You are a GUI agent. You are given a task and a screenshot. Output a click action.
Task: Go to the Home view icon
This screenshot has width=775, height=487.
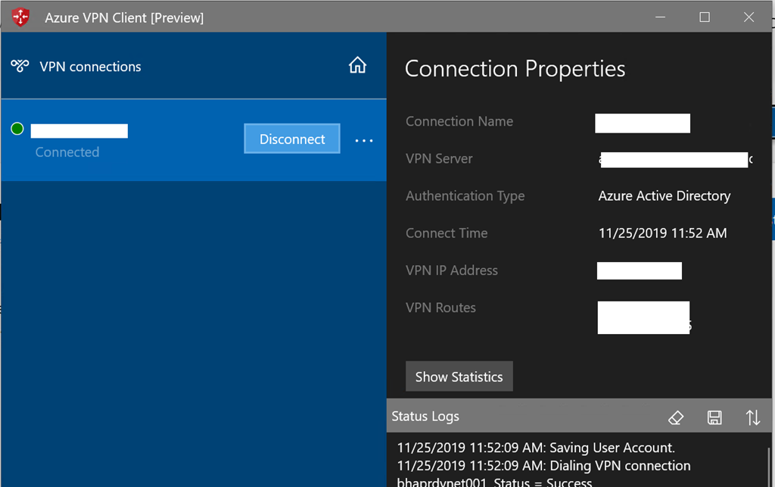(x=357, y=66)
